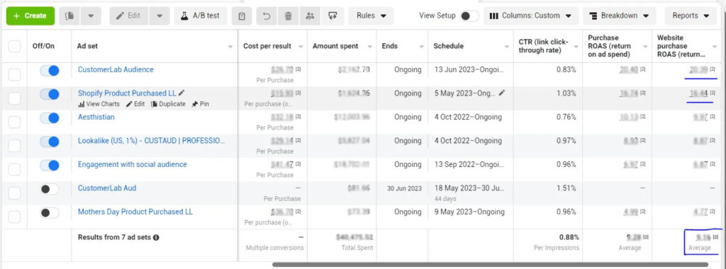The height and width of the screenshot is (269, 726).
Task: Tick the checkbox for Lookalike (US, 1%) row
Action: pos(14,145)
